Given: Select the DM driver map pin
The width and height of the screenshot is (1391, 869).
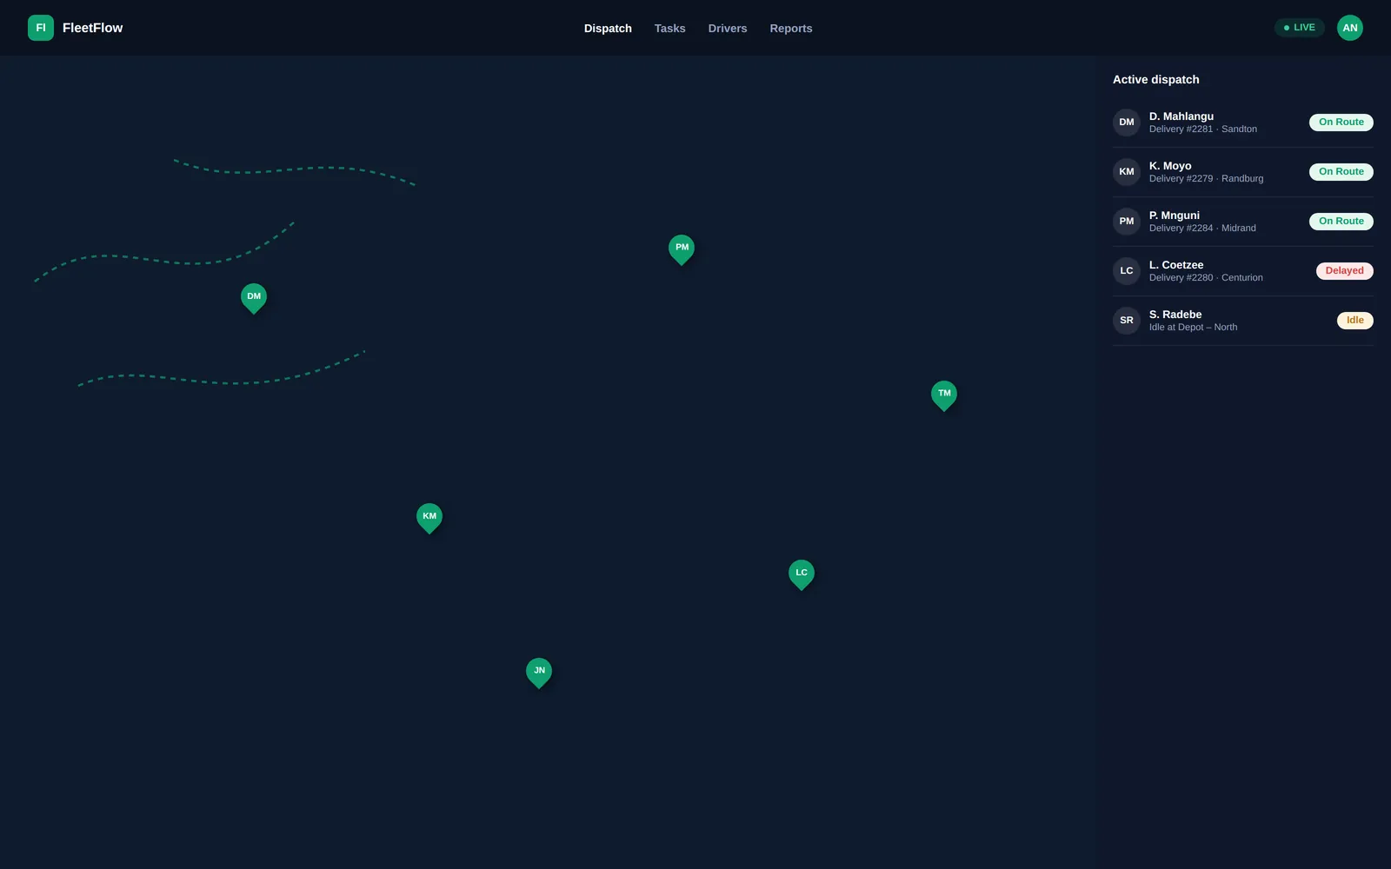Looking at the screenshot, I should [x=254, y=298].
